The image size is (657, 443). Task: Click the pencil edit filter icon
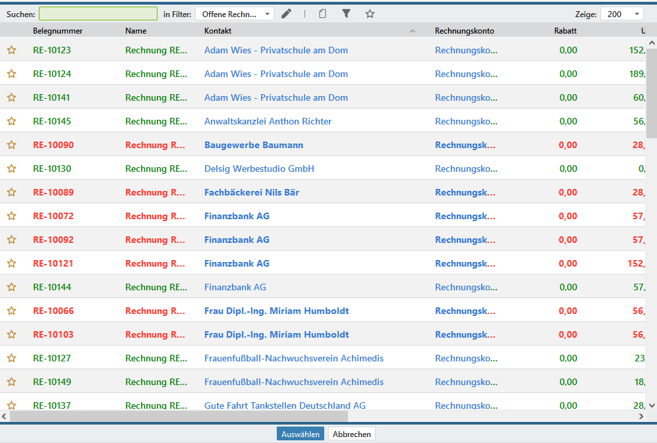(286, 14)
